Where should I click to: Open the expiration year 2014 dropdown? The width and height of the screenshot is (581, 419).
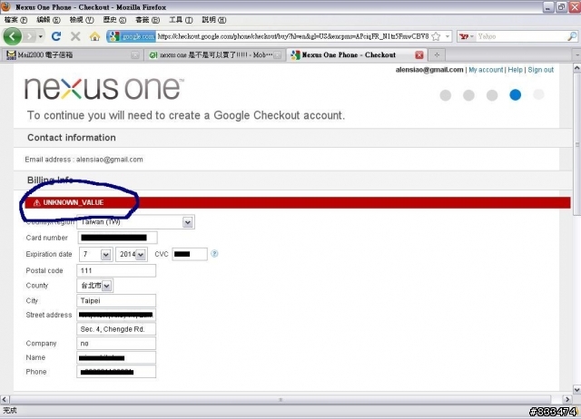tap(132, 254)
